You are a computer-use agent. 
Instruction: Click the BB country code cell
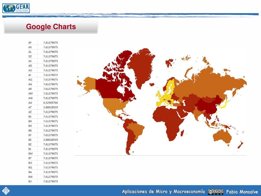(x=30, y=130)
